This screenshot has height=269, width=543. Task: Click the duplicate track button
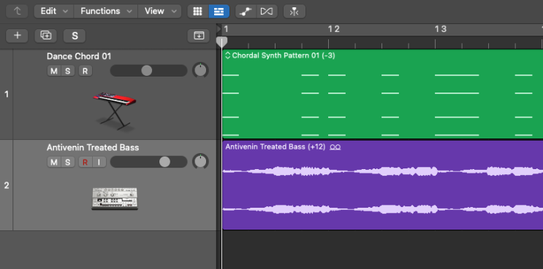click(46, 36)
